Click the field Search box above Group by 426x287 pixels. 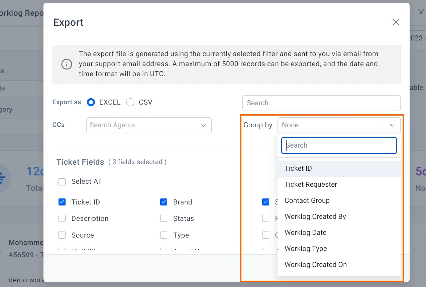tap(321, 103)
